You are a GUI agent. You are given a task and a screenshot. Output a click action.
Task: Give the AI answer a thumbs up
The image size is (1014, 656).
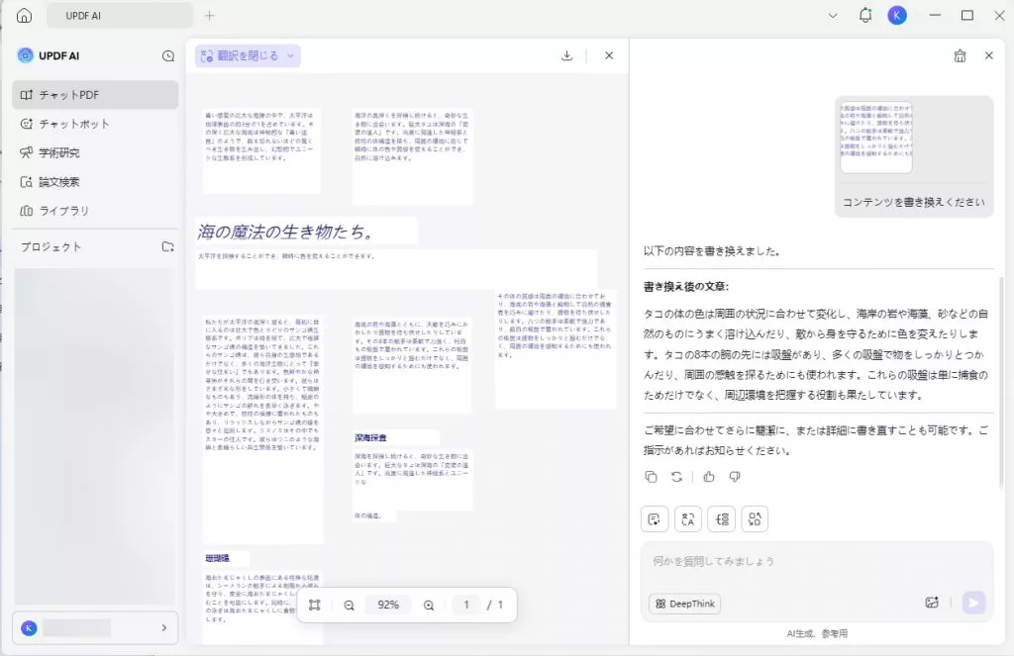pyautogui.click(x=707, y=476)
